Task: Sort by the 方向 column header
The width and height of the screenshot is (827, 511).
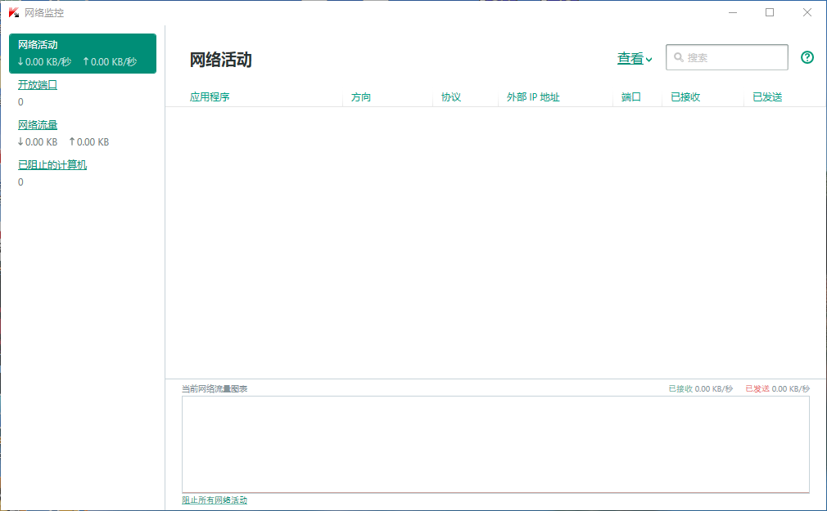Action: 361,97
